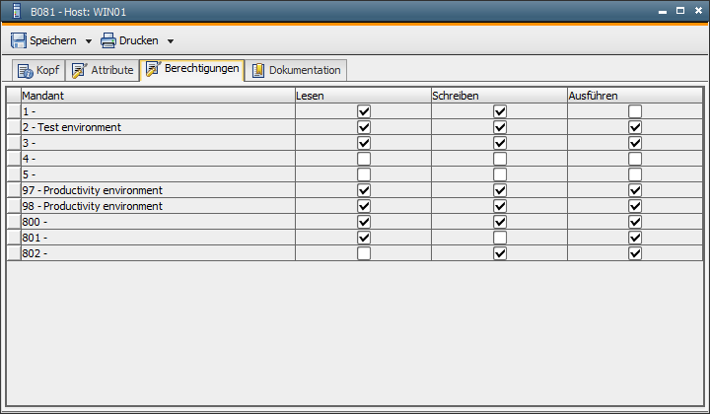This screenshot has width=710, height=414.
Task: Select the '4 -' Mandant cell
Action: (x=158, y=159)
